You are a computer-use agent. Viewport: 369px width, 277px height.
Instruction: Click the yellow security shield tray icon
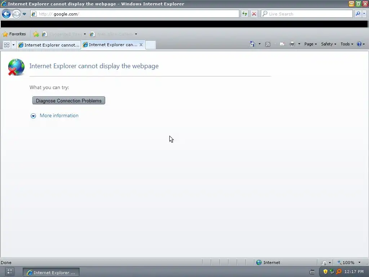[325, 272]
